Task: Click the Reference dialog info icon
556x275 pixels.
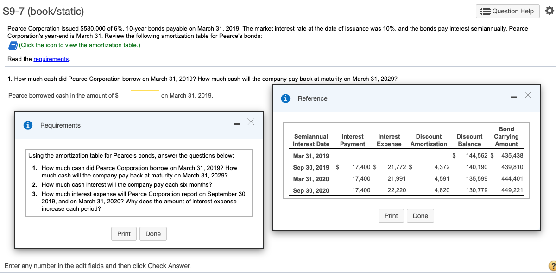Action: [x=286, y=98]
